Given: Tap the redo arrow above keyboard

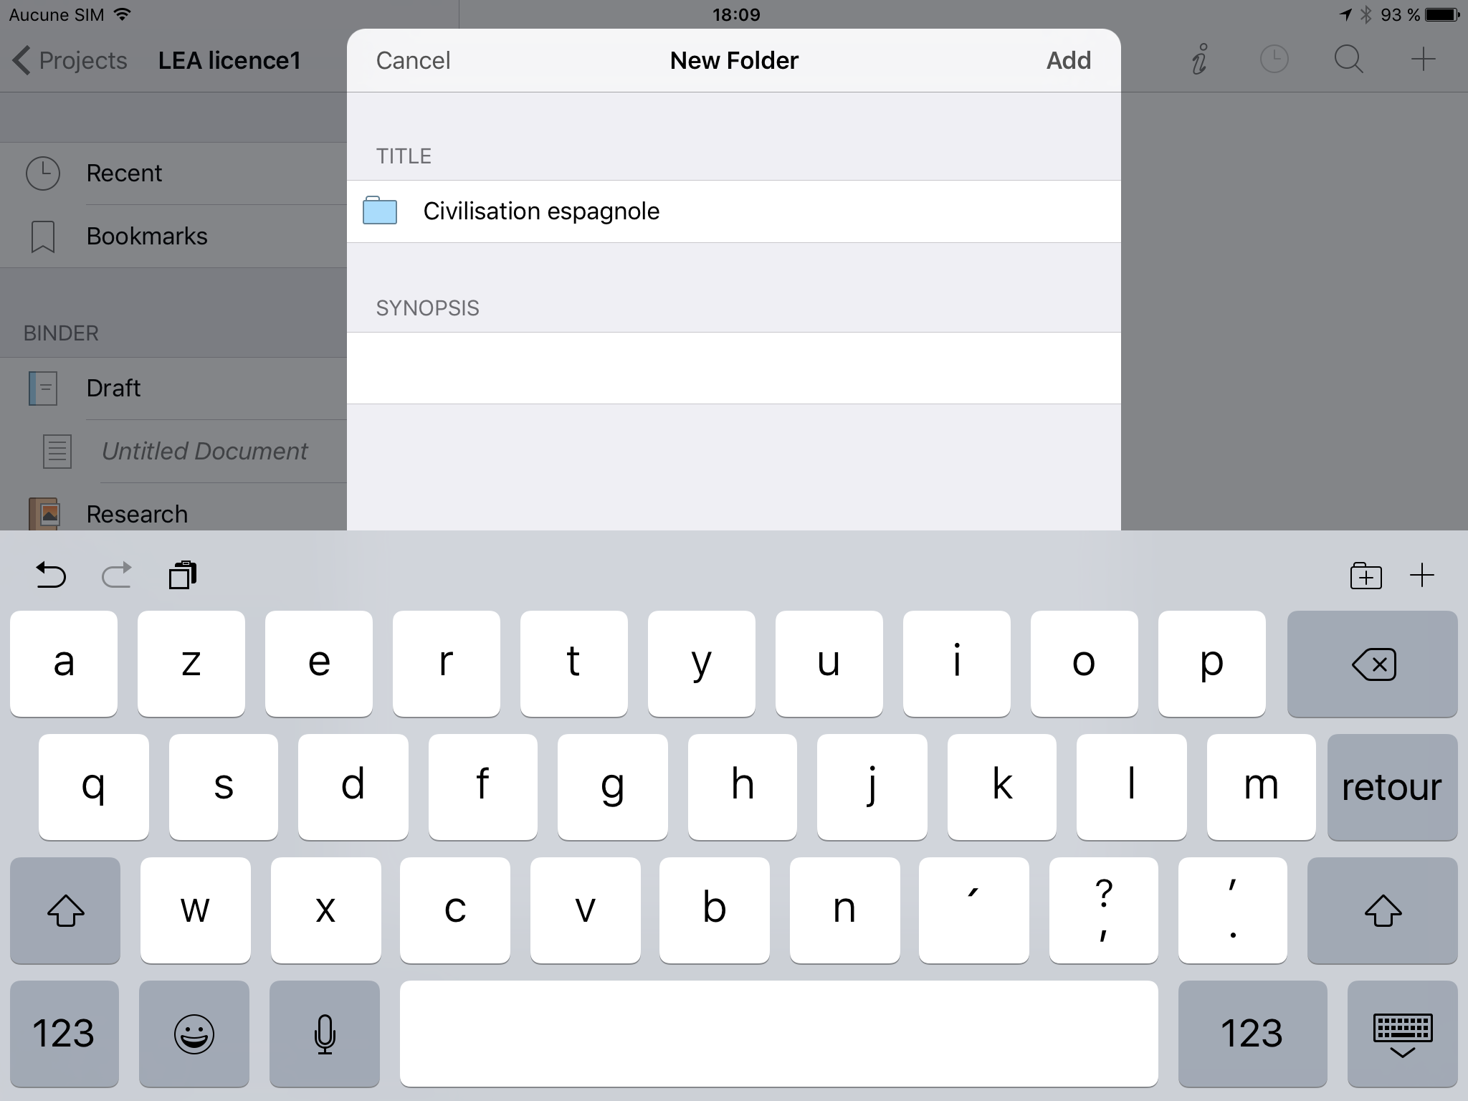Looking at the screenshot, I should tap(117, 575).
